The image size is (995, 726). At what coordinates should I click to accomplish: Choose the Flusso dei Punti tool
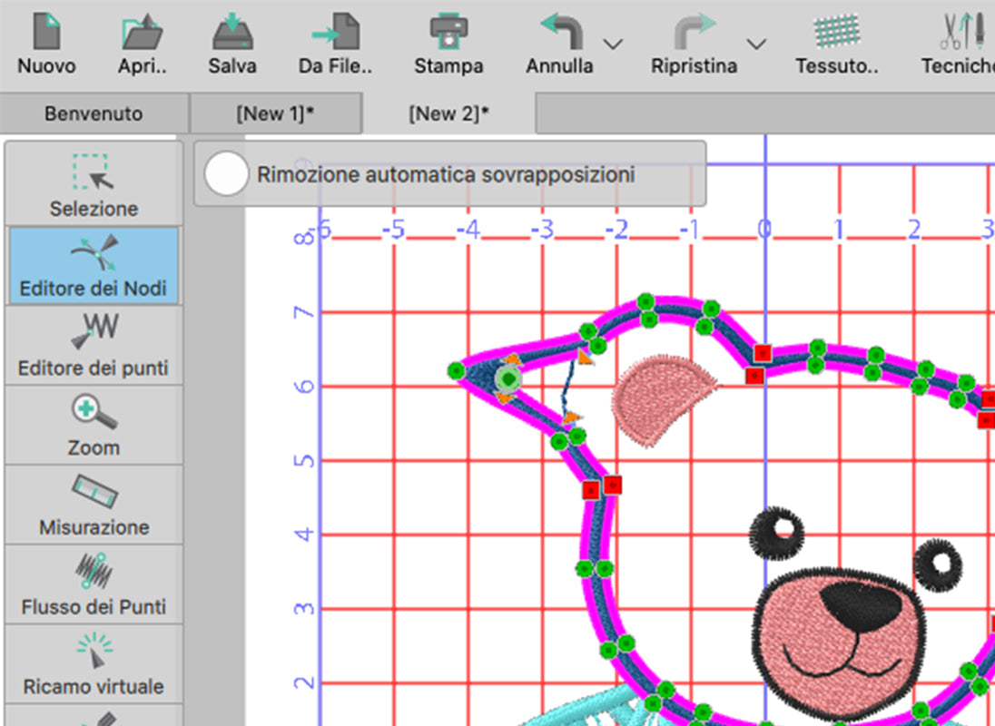(x=94, y=584)
